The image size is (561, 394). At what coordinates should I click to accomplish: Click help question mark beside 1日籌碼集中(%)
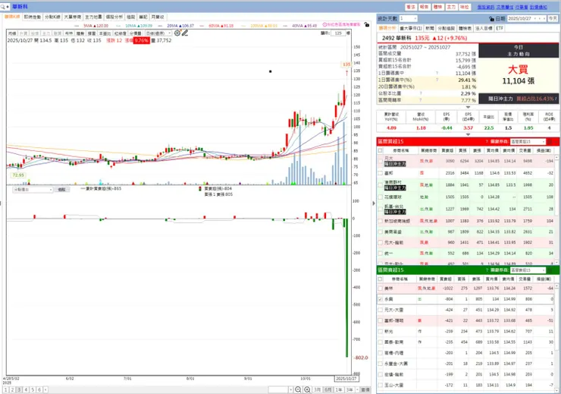pyautogui.click(x=437, y=80)
